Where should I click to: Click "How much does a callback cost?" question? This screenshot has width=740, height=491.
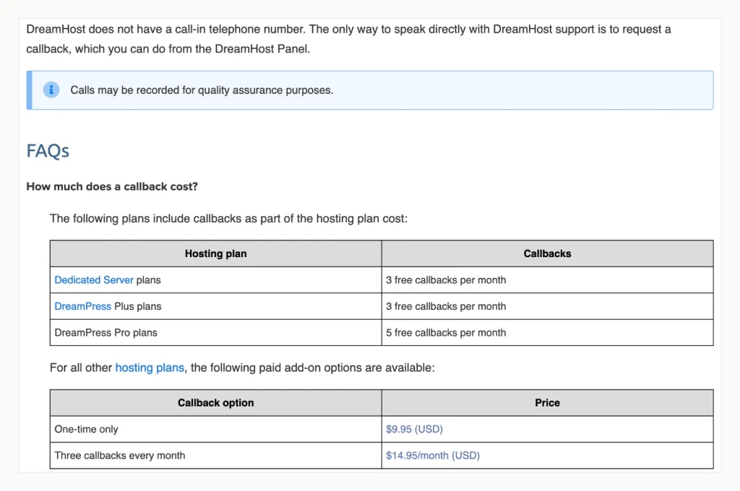(112, 186)
